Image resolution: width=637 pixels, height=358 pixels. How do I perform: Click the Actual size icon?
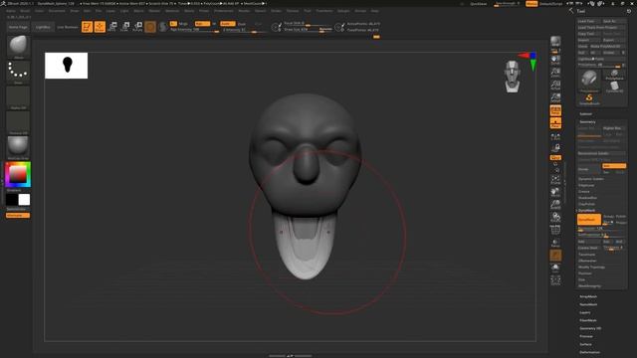pyautogui.click(x=555, y=86)
